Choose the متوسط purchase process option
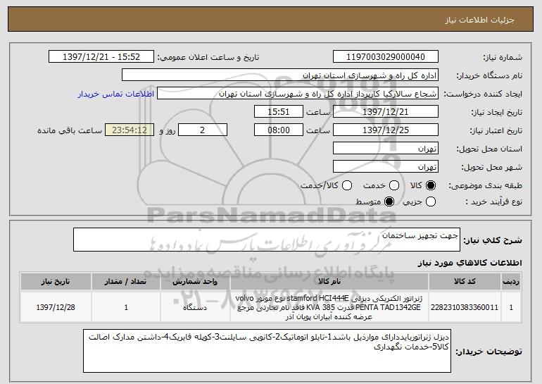 (389, 202)
